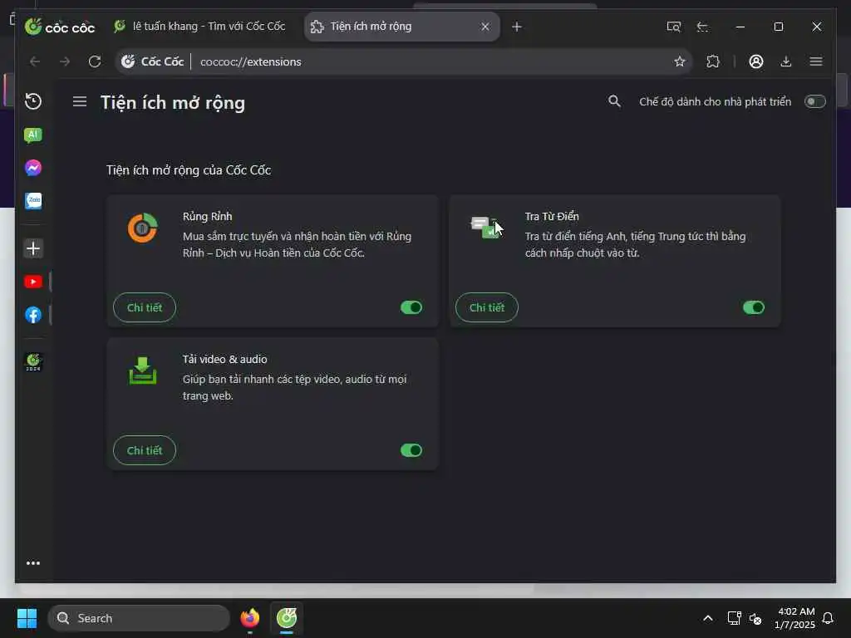Open a new tab with plus button
851x638 pixels.
[517, 27]
